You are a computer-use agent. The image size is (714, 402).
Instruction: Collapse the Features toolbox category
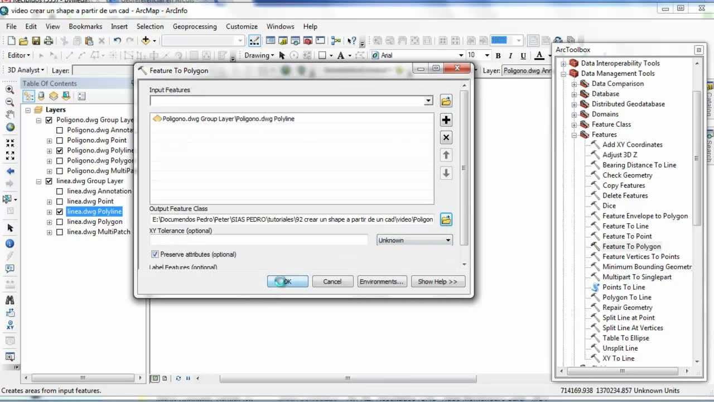tap(573, 135)
